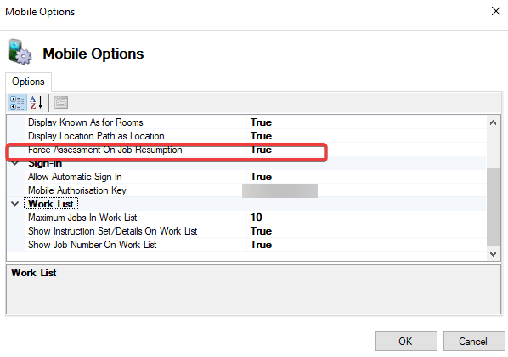
Task: Select Force Assessment On Job Resumption row
Action: point(247,150)
